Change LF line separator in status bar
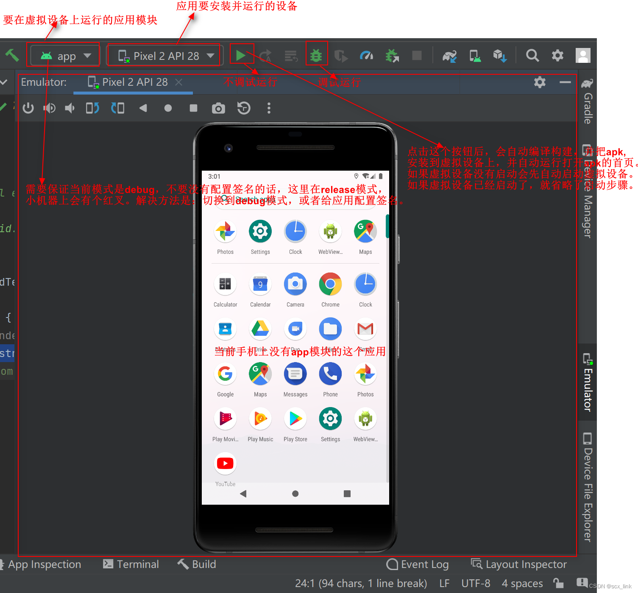This screenshot has height=593, width=638. point(444,584)
